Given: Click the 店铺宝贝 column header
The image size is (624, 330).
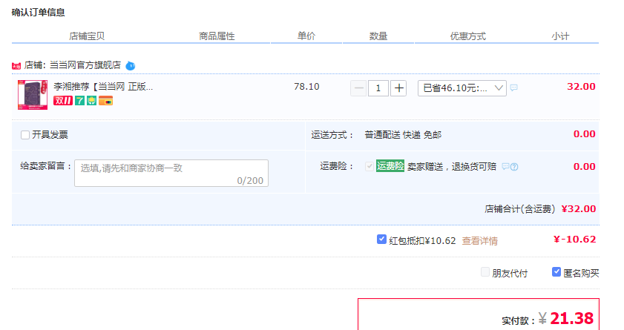Looking at the screenshot, I should tap(87, 36).
